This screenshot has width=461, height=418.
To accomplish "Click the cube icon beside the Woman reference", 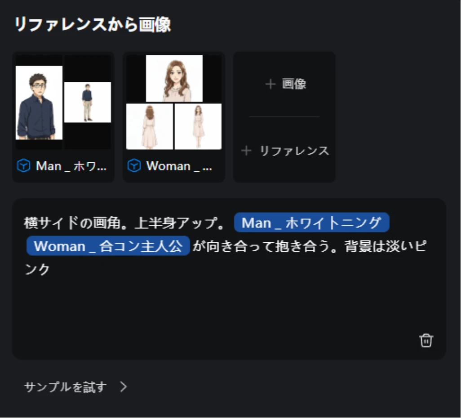I will (134, 165).
